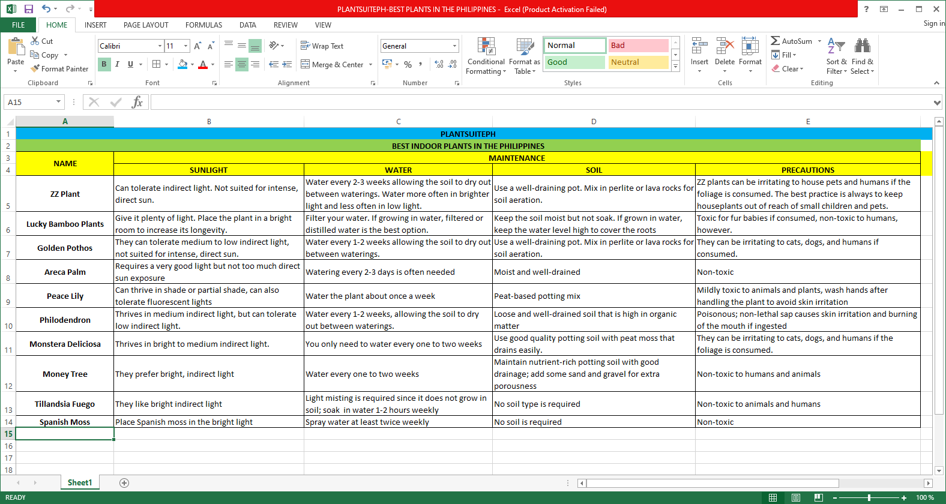The width and height of the screenshot is (946, 504).
Task: Toggle center horizontal alignment
Action: pyautogui.click(x=242, y=64)
